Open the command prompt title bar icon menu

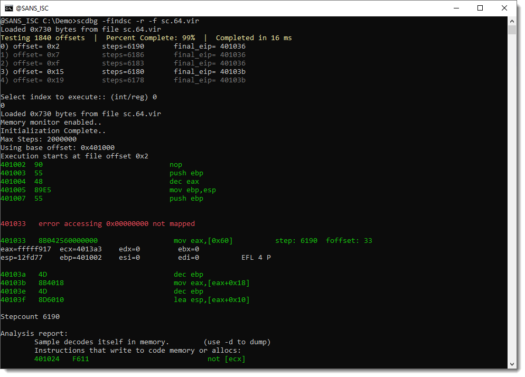[9, 8]
